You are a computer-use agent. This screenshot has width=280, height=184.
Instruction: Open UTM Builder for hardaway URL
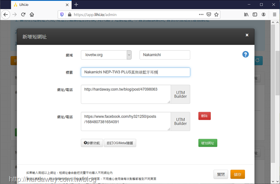pos(180,94)
